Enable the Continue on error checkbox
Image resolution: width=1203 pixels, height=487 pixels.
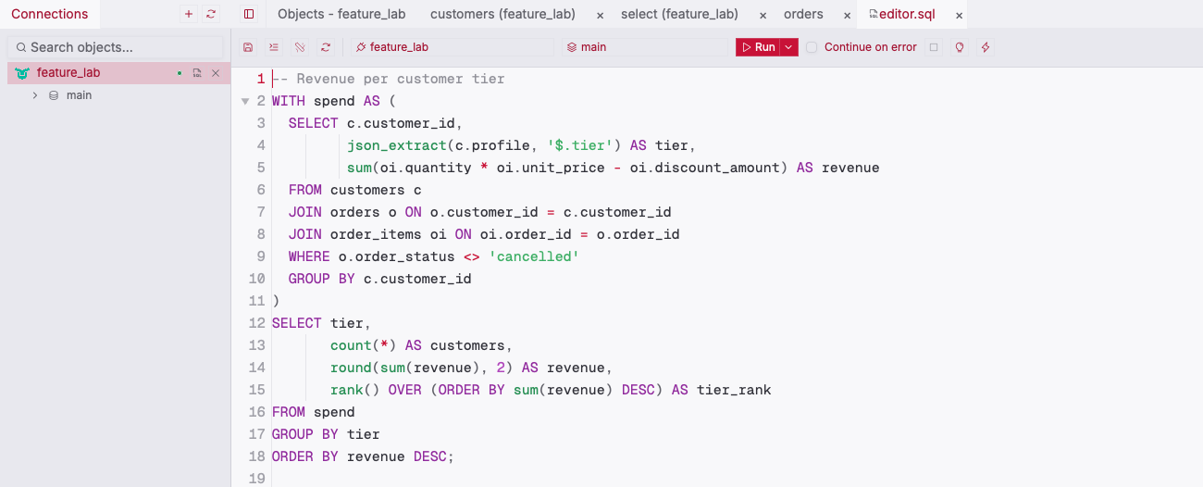[x=812, y=47]
